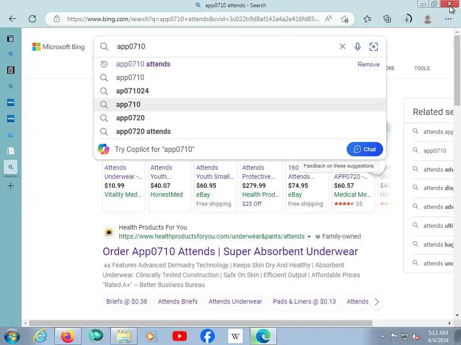Go back using the browser back arrow
Screen dimensions: 461x345
tap(12, 19)
